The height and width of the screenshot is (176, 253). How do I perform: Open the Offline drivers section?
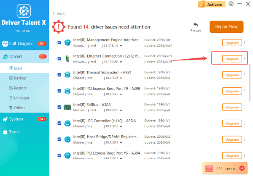point(20,108)
